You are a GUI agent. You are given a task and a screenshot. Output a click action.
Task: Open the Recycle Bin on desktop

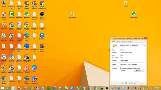[4, 25]
